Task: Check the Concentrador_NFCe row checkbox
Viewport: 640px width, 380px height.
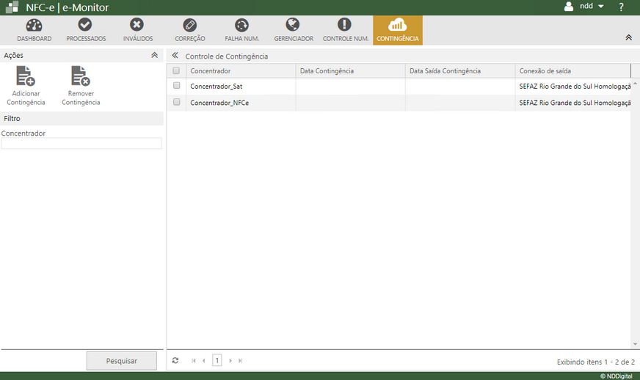Action: pyautogui.click(x=176, y=103)
